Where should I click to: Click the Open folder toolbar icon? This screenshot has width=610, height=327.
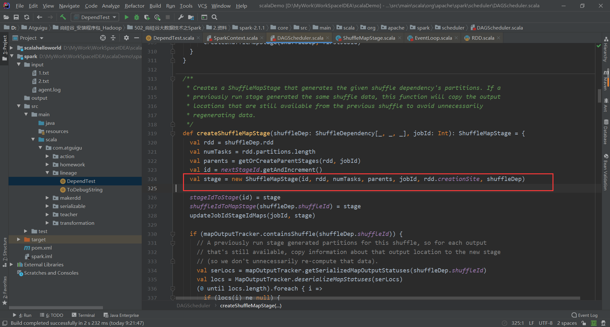point(6,17)
